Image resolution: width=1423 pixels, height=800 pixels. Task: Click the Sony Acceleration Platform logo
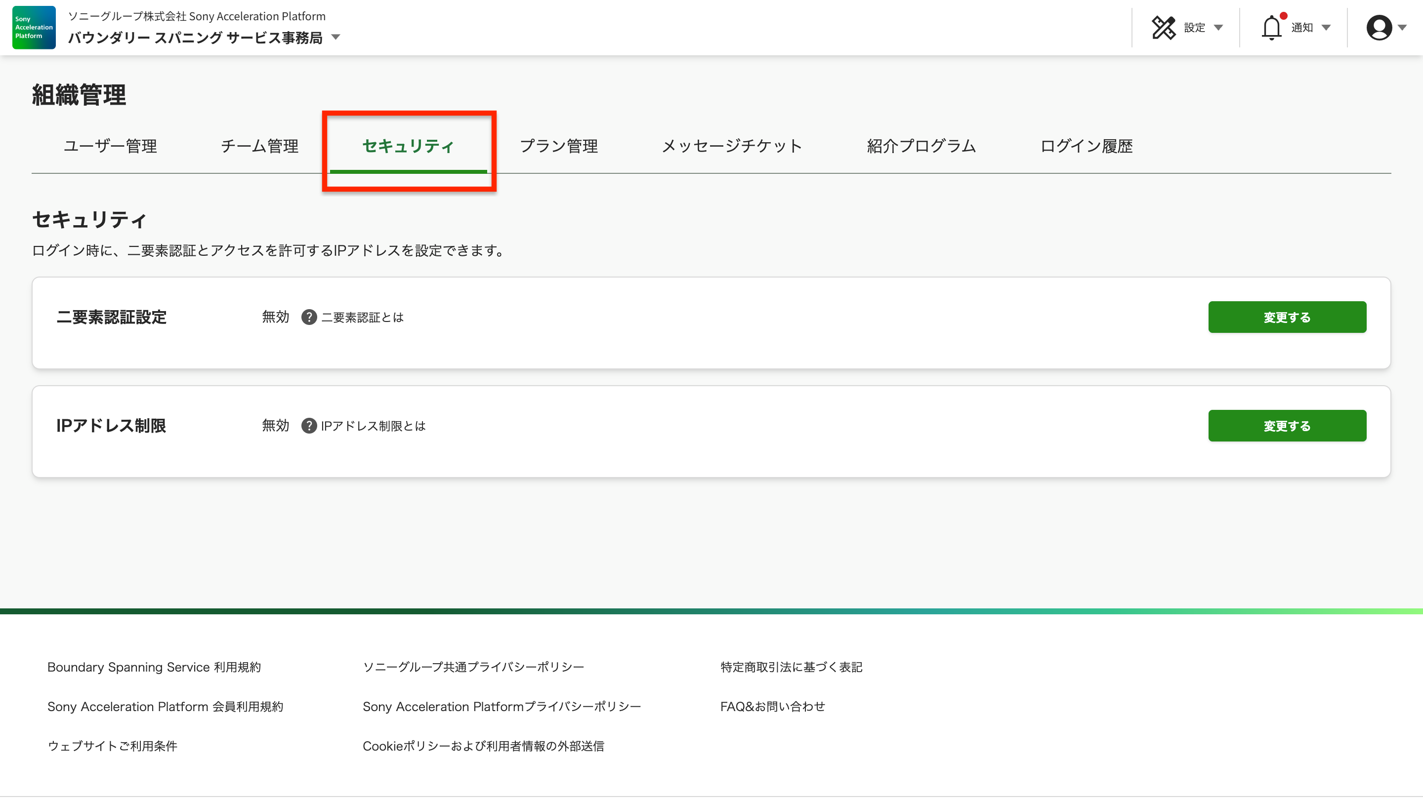click(34, 28)
